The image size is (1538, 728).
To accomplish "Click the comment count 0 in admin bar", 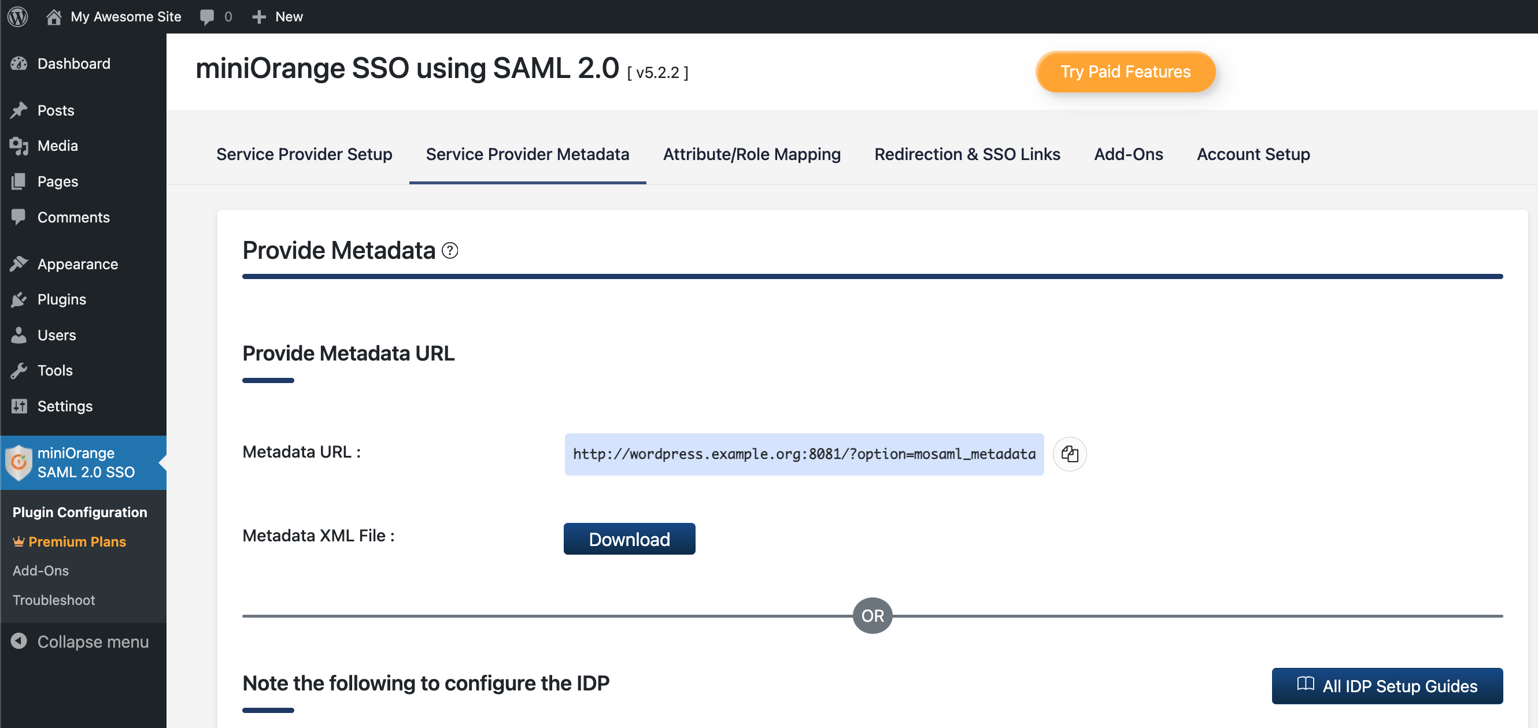I will [x=228, y=17].
